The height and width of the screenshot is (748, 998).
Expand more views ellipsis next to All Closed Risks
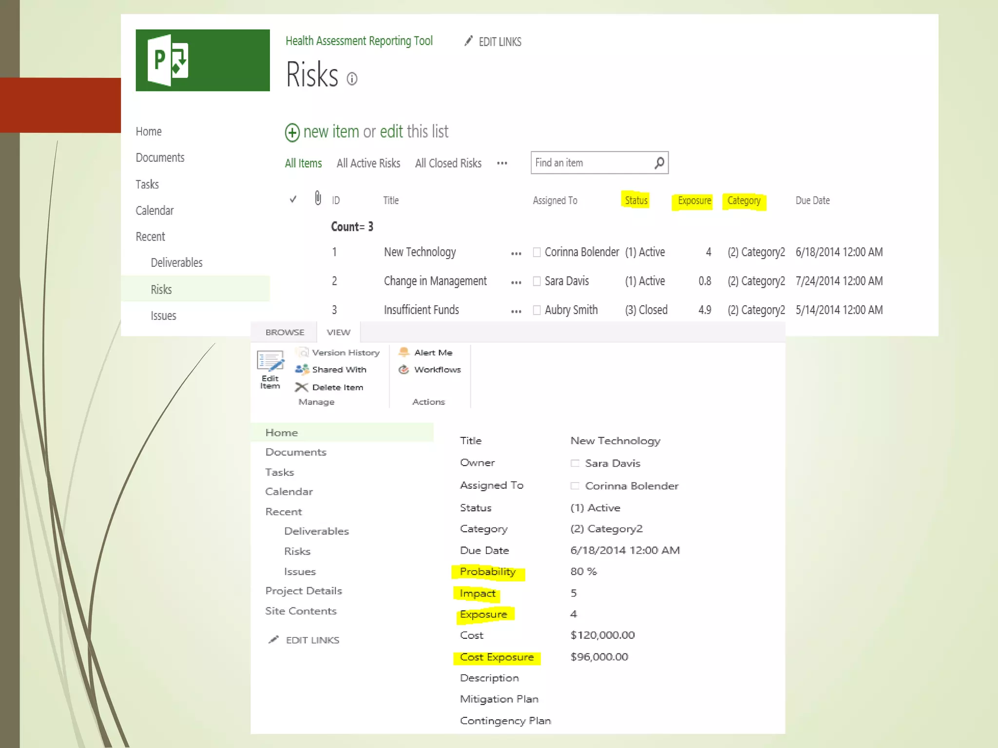point(502,164)
